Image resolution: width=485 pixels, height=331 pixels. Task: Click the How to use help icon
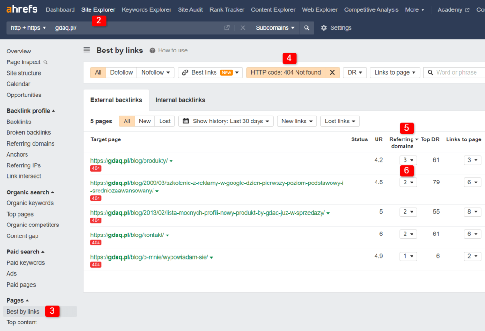(153, 51)
